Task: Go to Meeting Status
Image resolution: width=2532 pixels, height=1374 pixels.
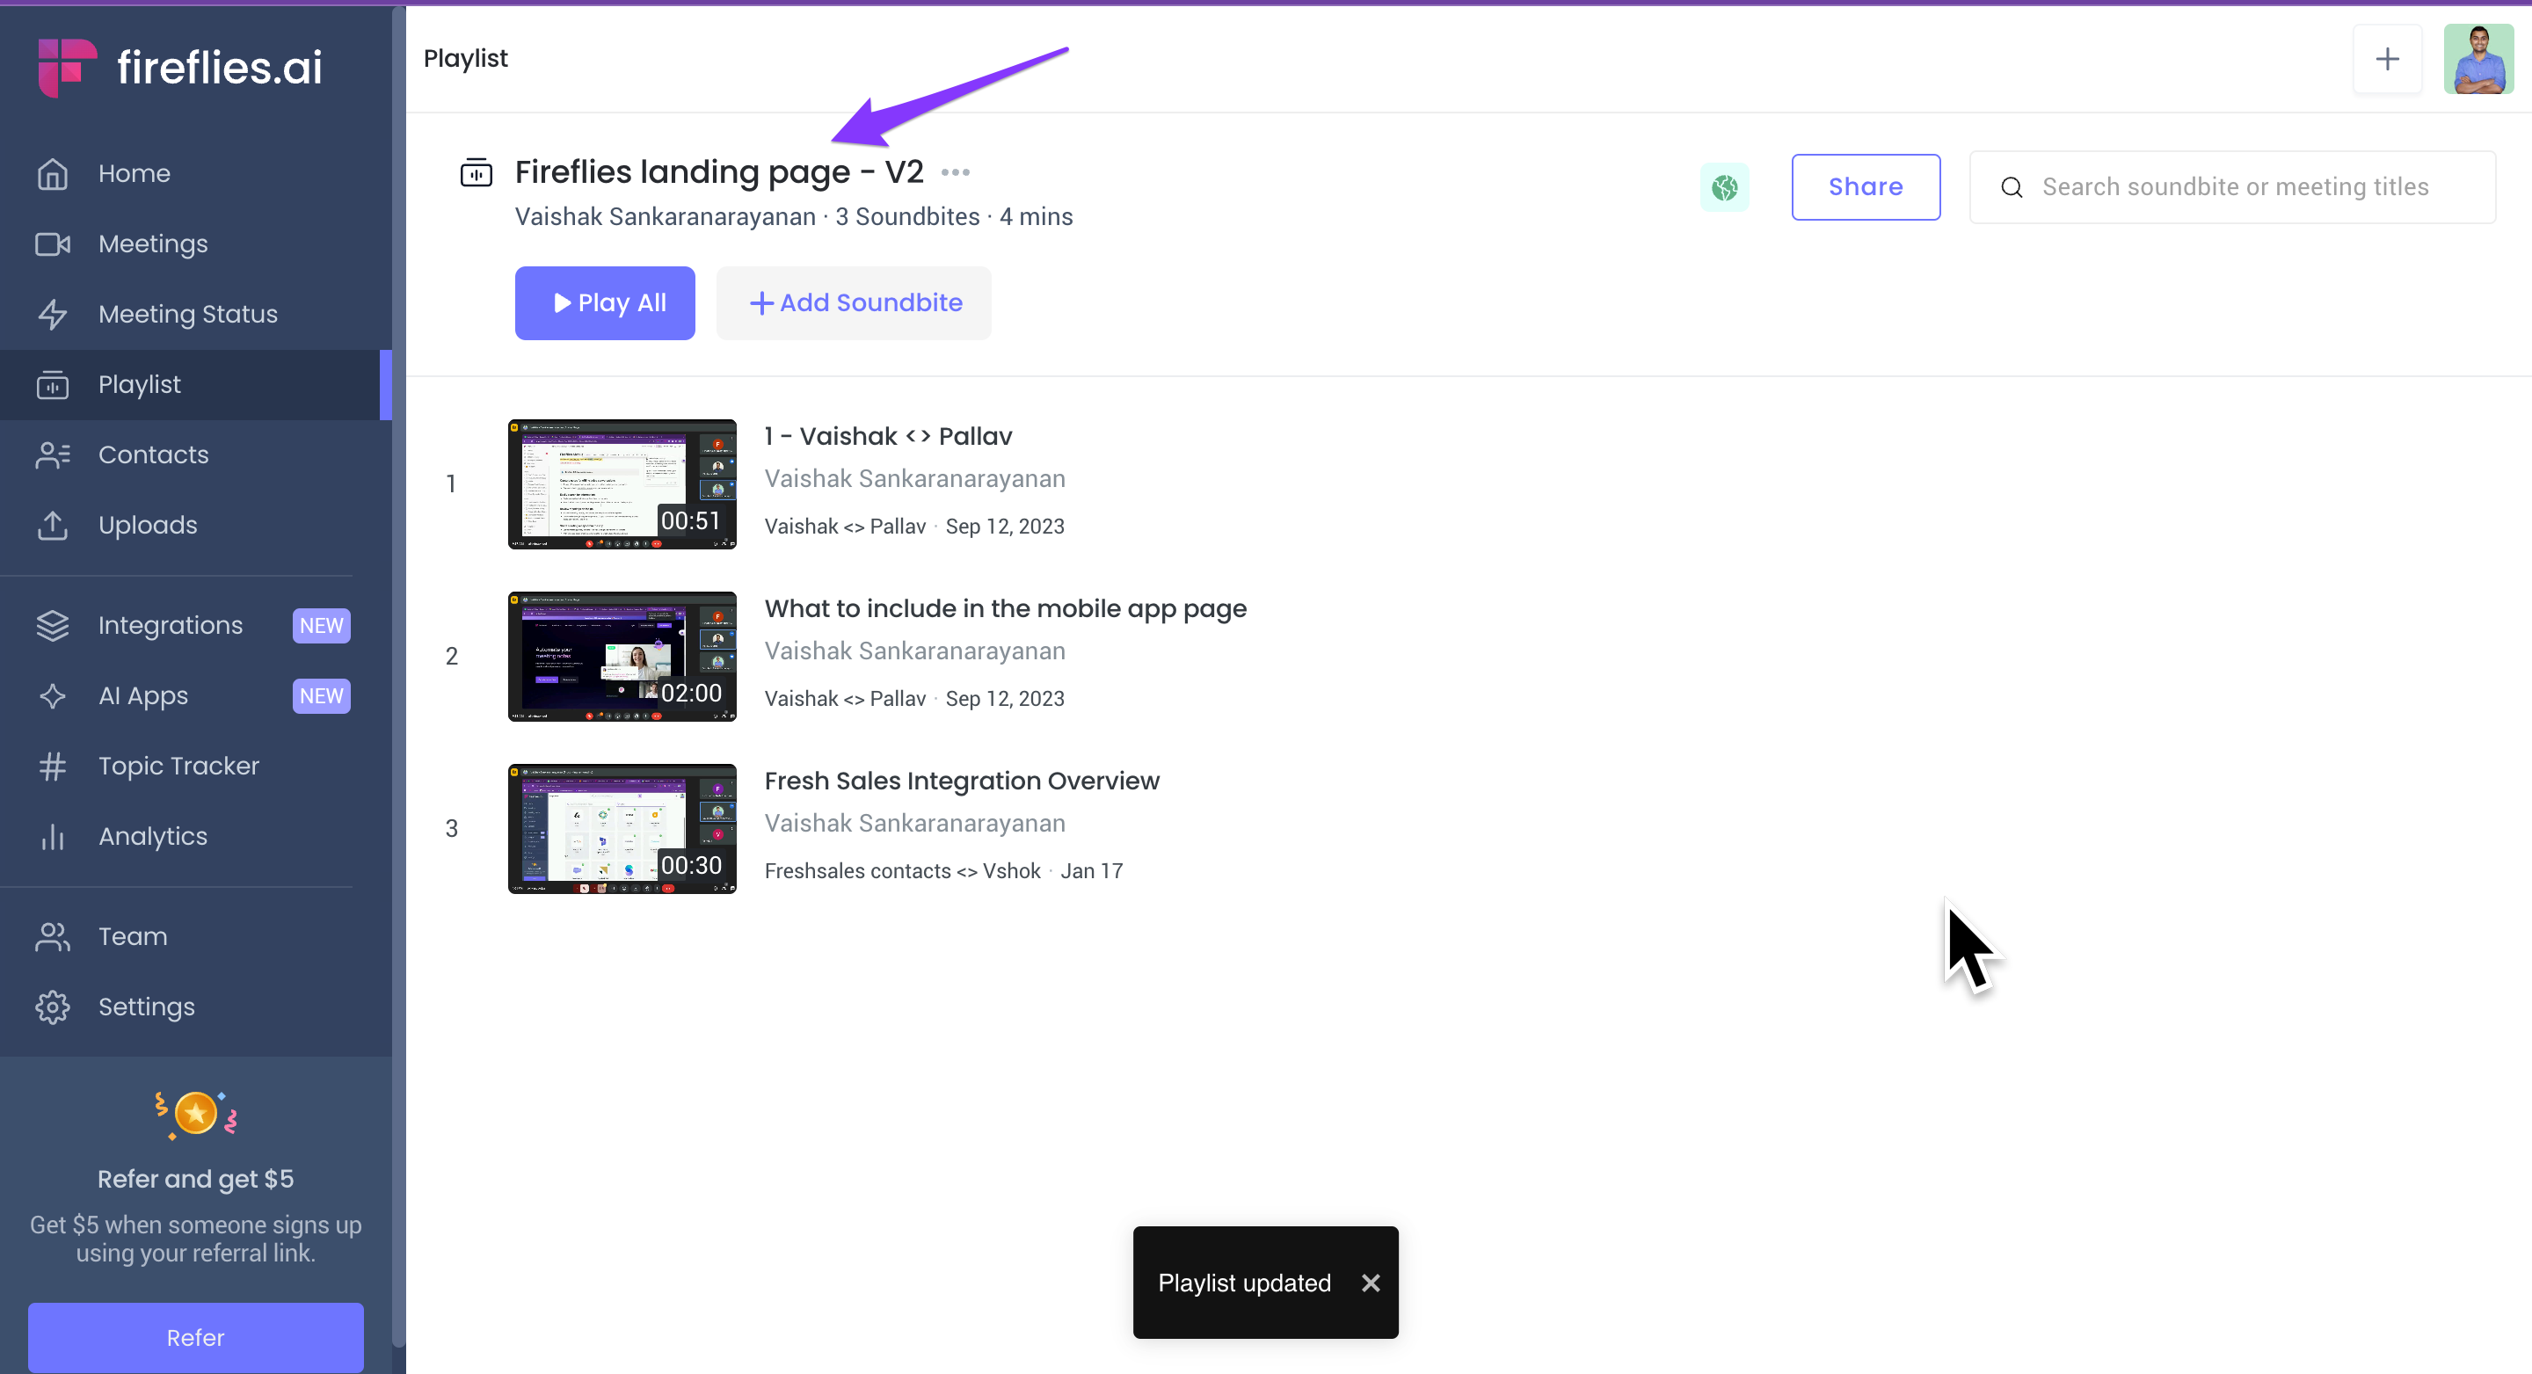Action: [x=195, y=315]
